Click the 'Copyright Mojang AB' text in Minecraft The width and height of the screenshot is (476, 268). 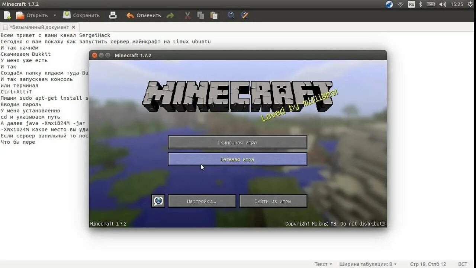click(x=335, y=224)
